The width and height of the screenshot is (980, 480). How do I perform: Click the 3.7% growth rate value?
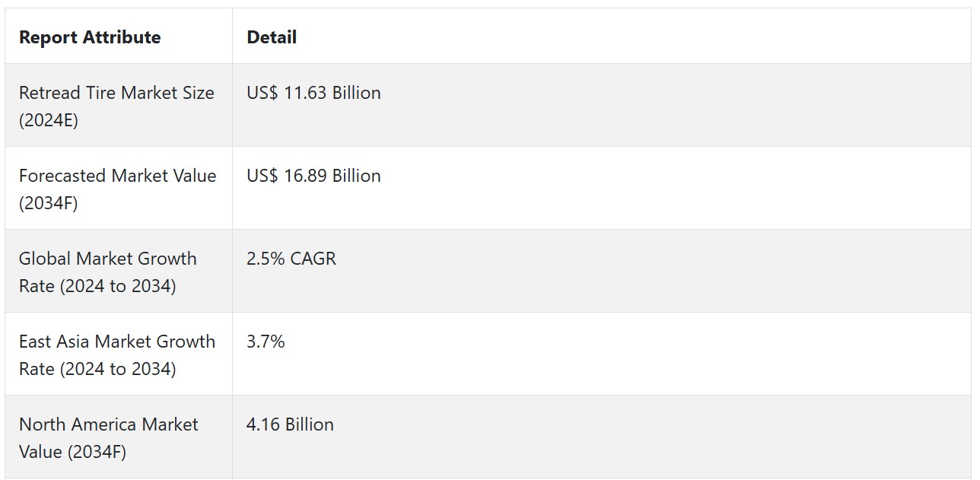tap(266, 342)
